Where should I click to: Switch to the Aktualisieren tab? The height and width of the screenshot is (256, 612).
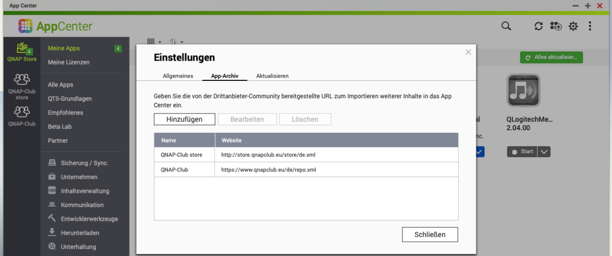(x=272, y=76)
